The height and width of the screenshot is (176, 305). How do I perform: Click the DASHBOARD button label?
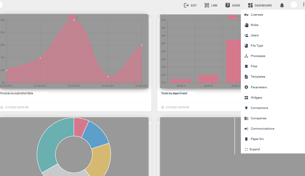click(x=263, y=5)
